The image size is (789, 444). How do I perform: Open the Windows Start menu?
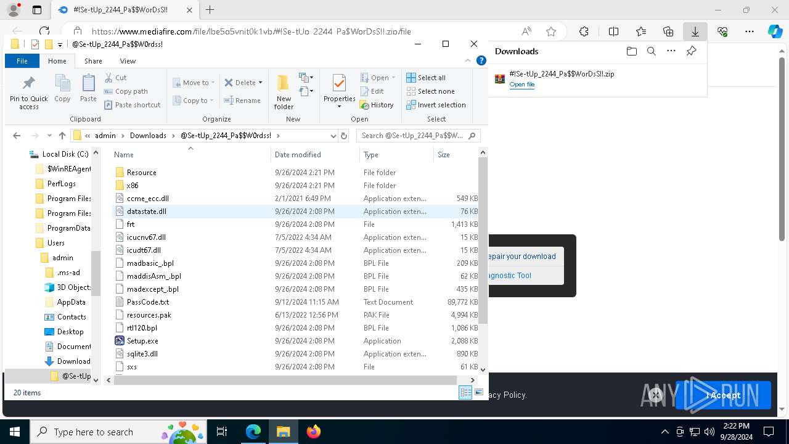[x=14, y=432]
